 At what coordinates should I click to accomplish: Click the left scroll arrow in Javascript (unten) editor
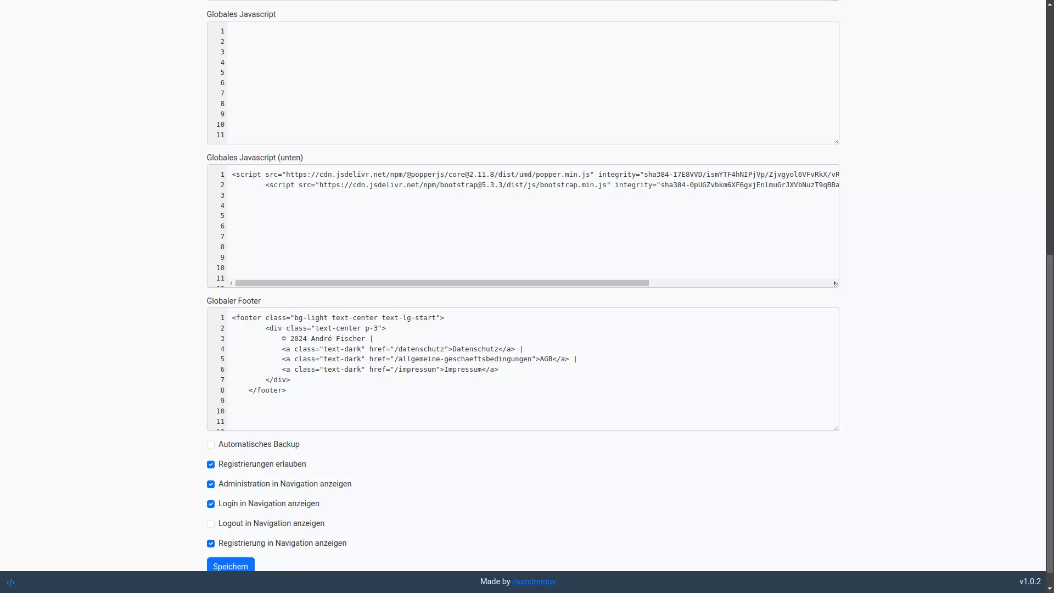[x=231, y=283]
